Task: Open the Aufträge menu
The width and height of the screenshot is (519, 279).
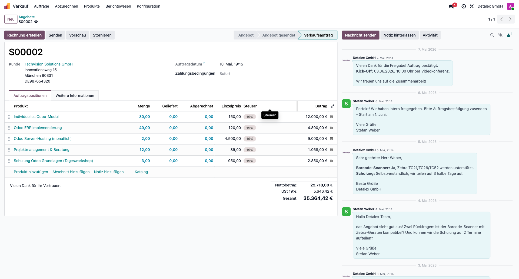Action: point(42,6)
